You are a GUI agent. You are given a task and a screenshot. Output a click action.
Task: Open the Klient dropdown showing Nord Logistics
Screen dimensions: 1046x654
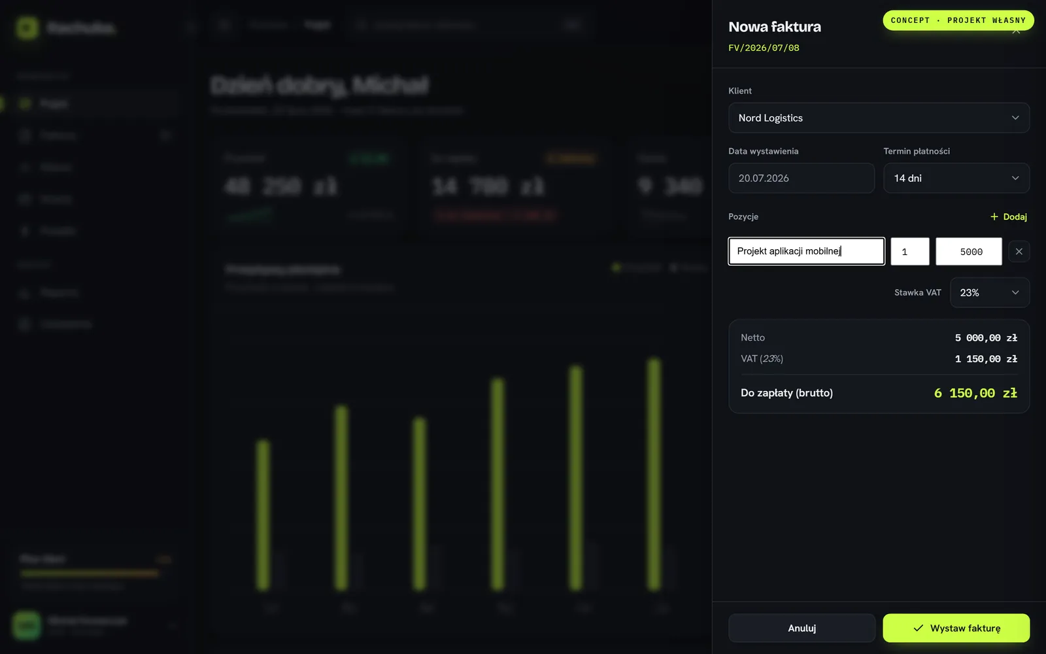click(879, 118)
